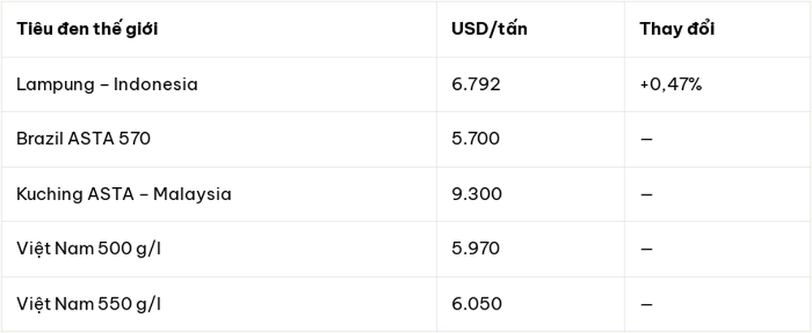This screenshot has height=333, width=812.
Task: Select the 'Việt Nam 500 g/l' row label
Action: point(89,249)
